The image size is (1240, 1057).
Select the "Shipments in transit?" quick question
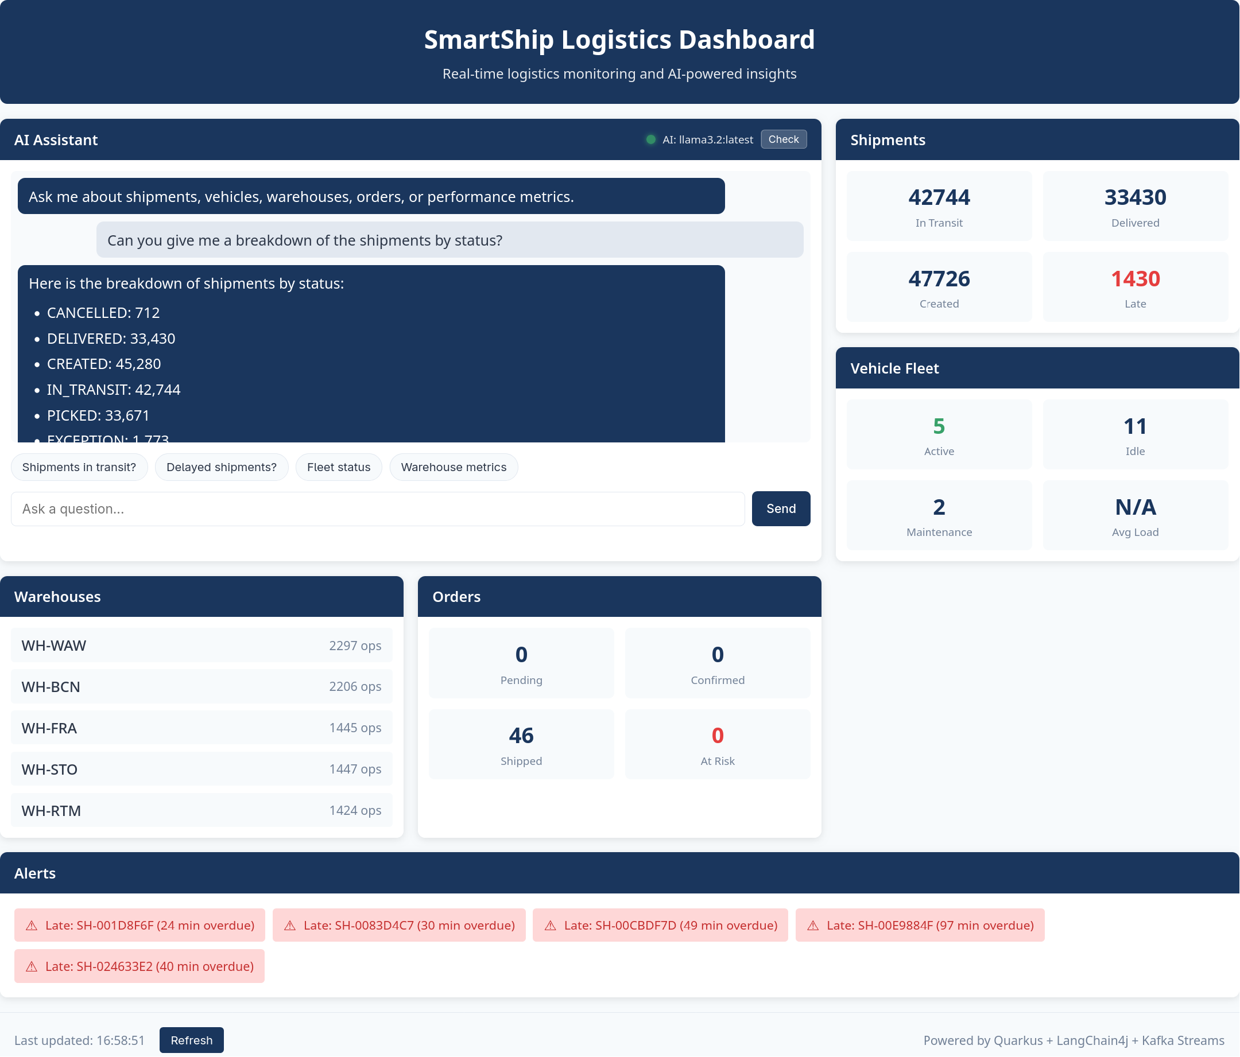click(79, 467)
